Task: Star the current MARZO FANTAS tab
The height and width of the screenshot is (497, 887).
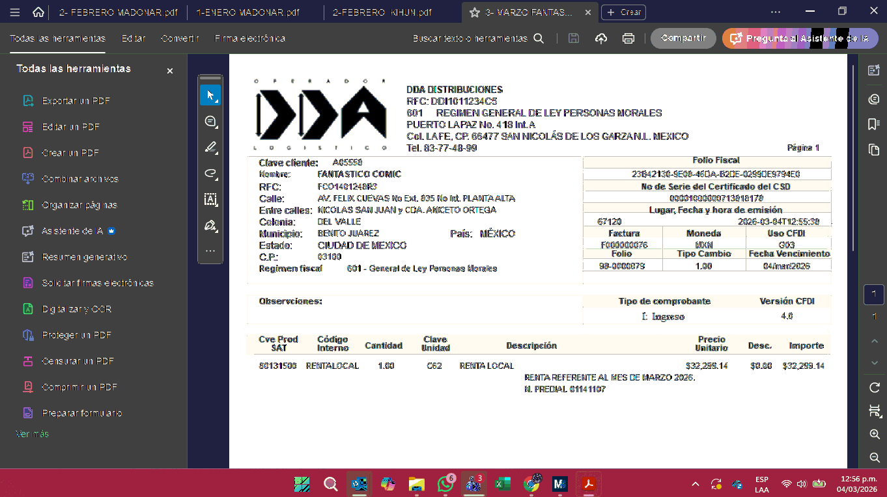Action: (474, 12)
